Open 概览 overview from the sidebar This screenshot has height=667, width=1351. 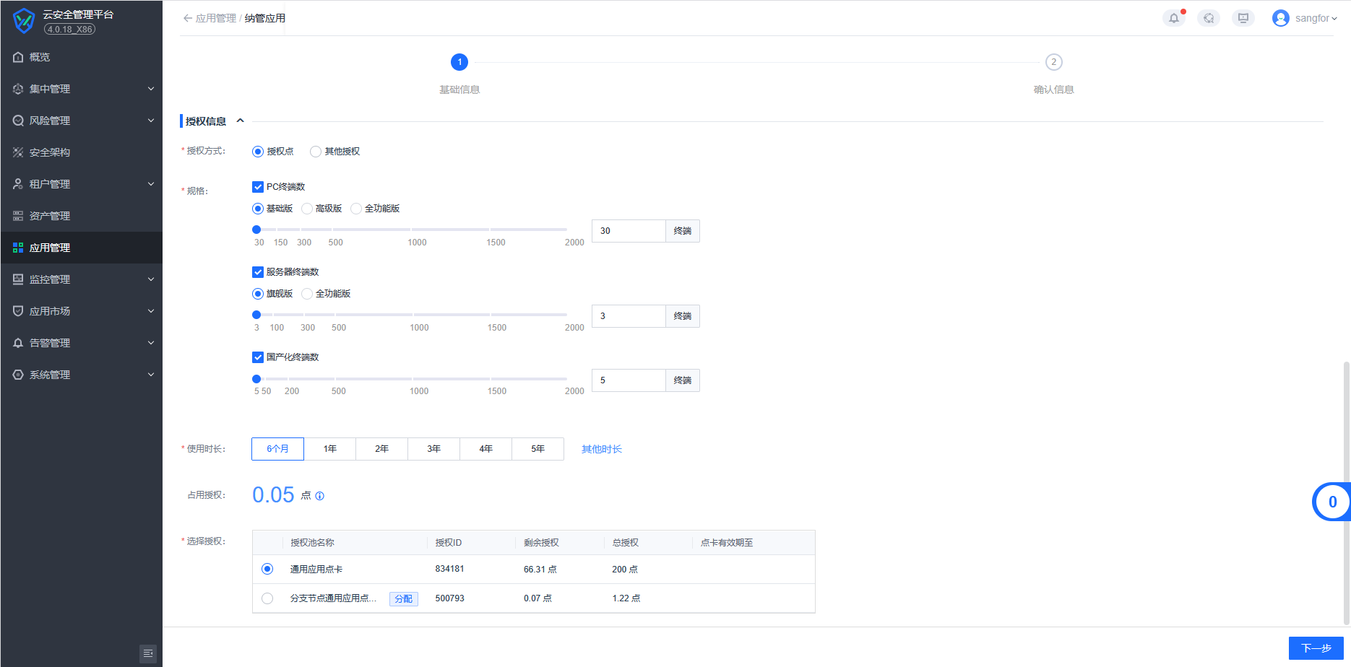click(40, 57)
